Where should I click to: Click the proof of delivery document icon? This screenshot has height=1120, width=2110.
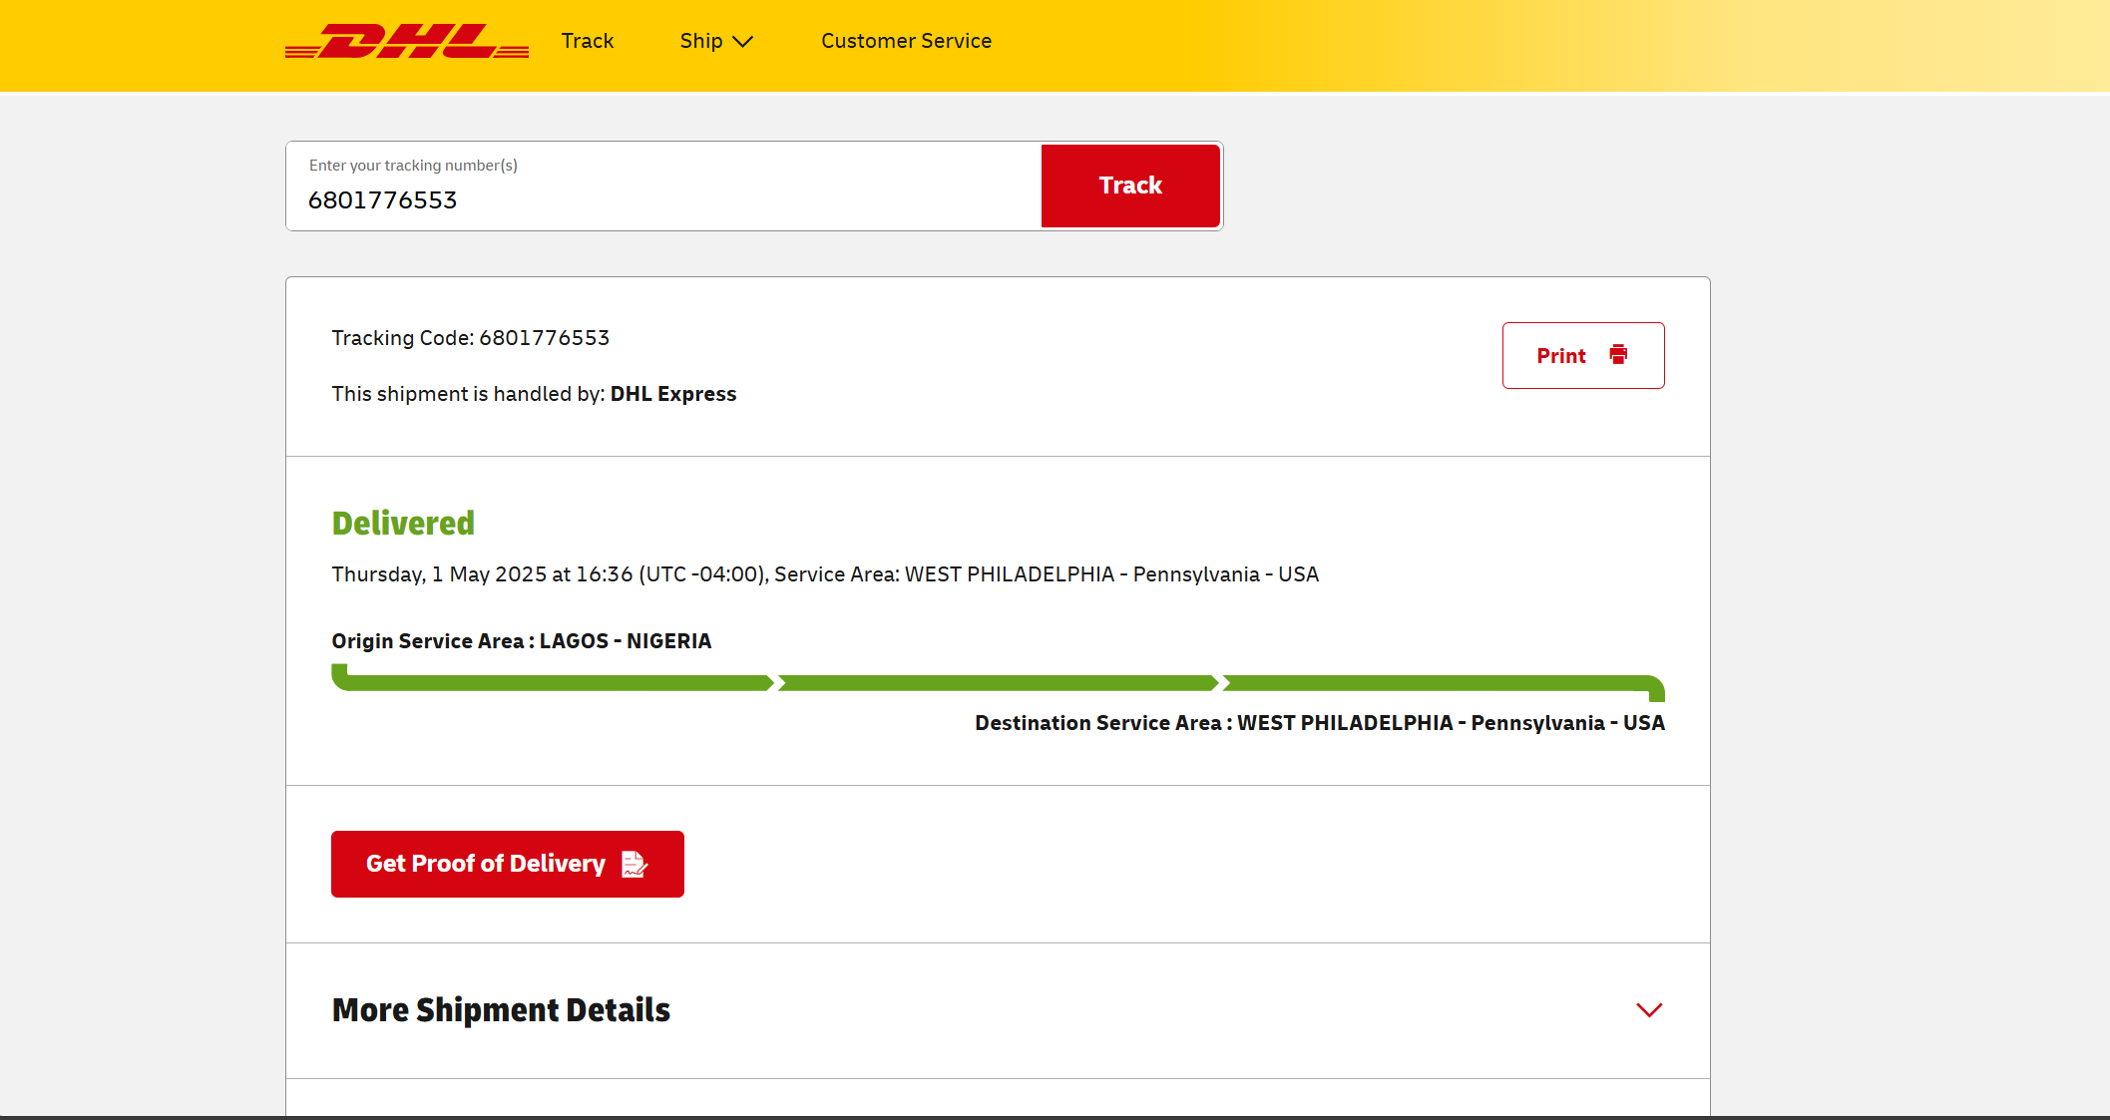click(634, 864)
